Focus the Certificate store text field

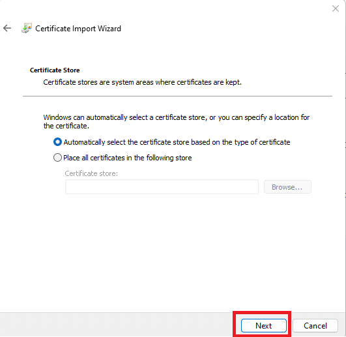tap(162, 186)
